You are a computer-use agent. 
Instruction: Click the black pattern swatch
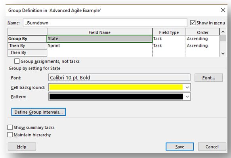click(x=116, y=97)
